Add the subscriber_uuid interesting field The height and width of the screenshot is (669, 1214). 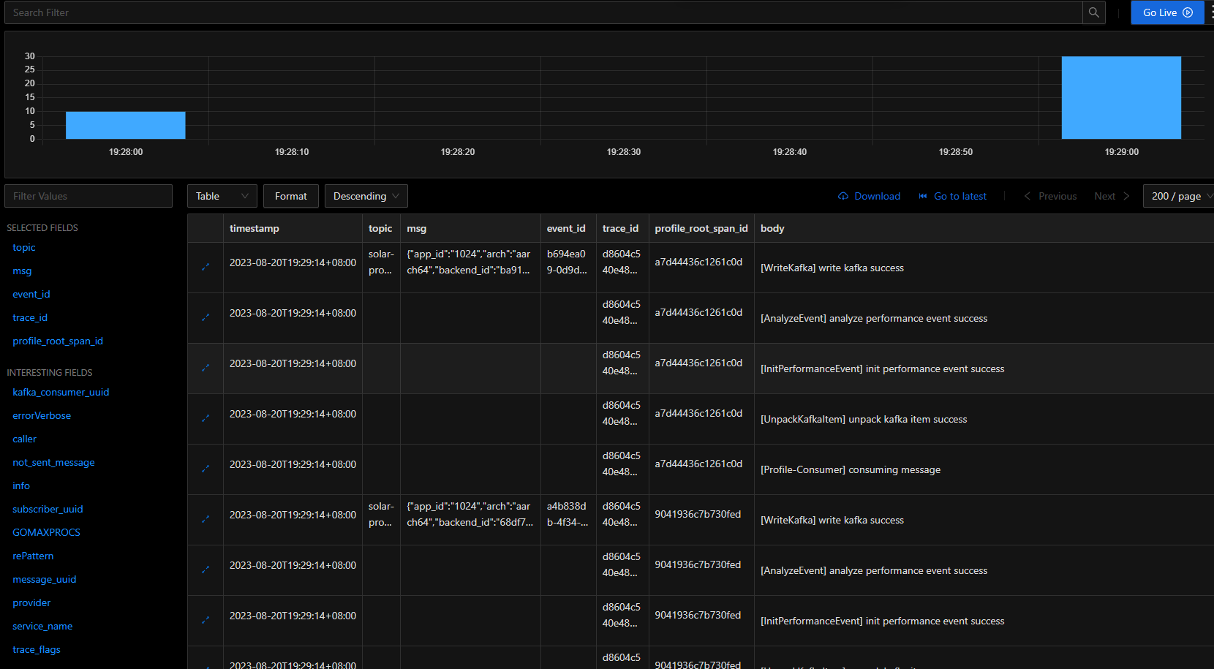click(48, 509)
